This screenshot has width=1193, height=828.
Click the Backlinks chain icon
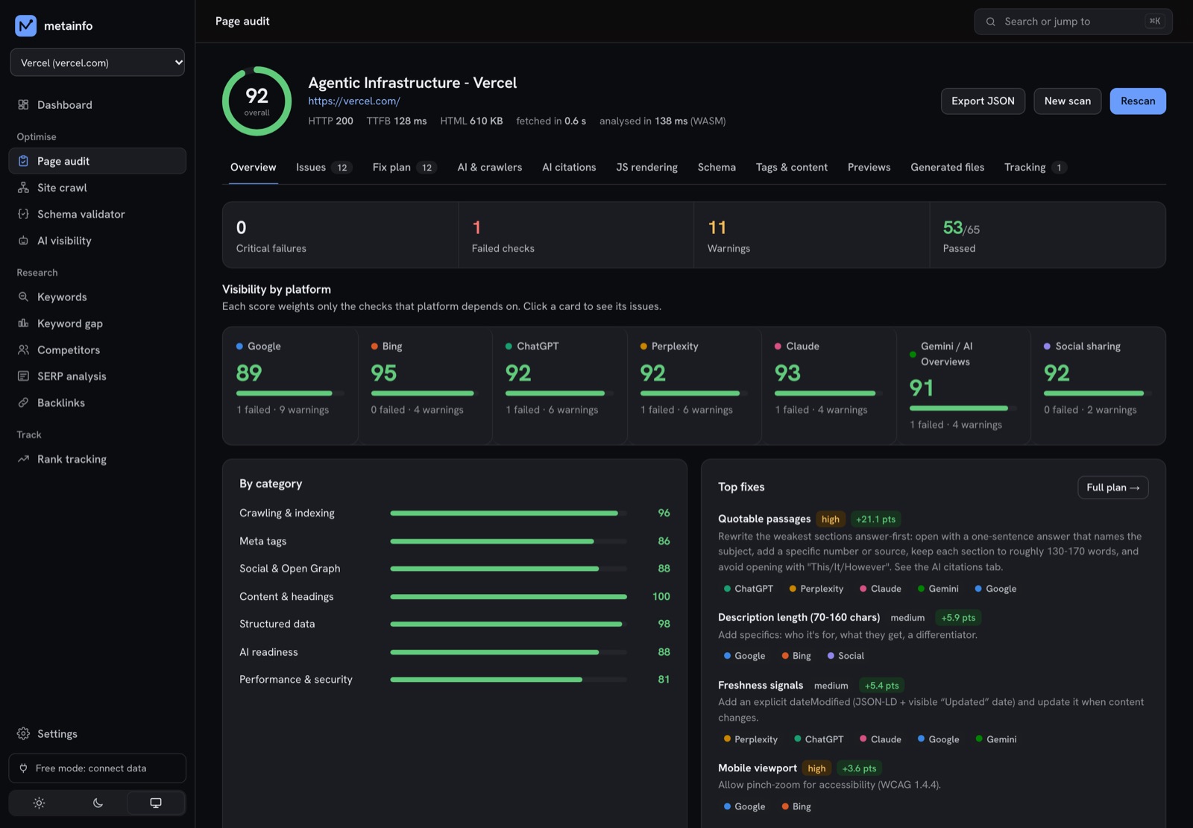click(23, 402)
